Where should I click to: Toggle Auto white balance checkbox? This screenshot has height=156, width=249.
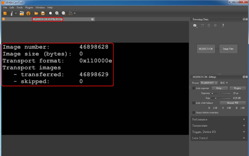[194, 103]
